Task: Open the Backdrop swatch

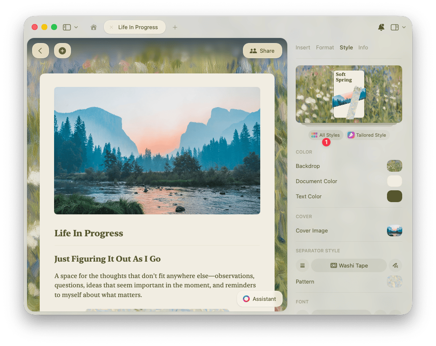Action: (x=394, y=166)
